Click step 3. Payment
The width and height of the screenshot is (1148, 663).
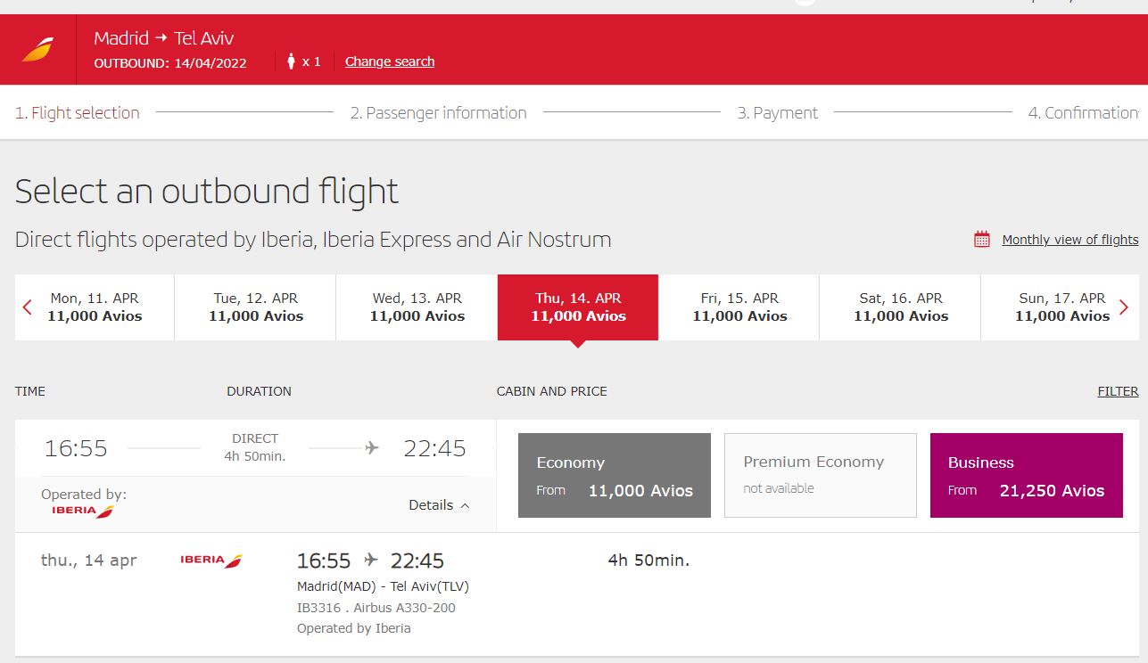tap(777, 113)
